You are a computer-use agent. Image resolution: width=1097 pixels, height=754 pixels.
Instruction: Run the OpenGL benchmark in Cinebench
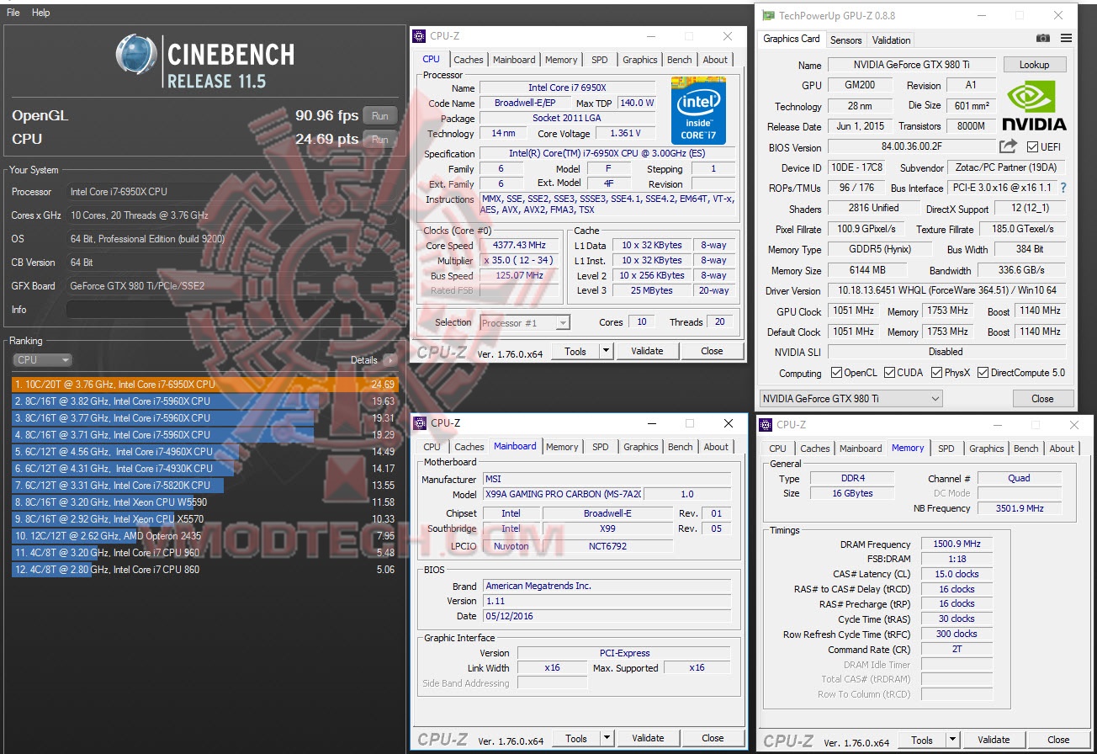[x=380, y=116]
